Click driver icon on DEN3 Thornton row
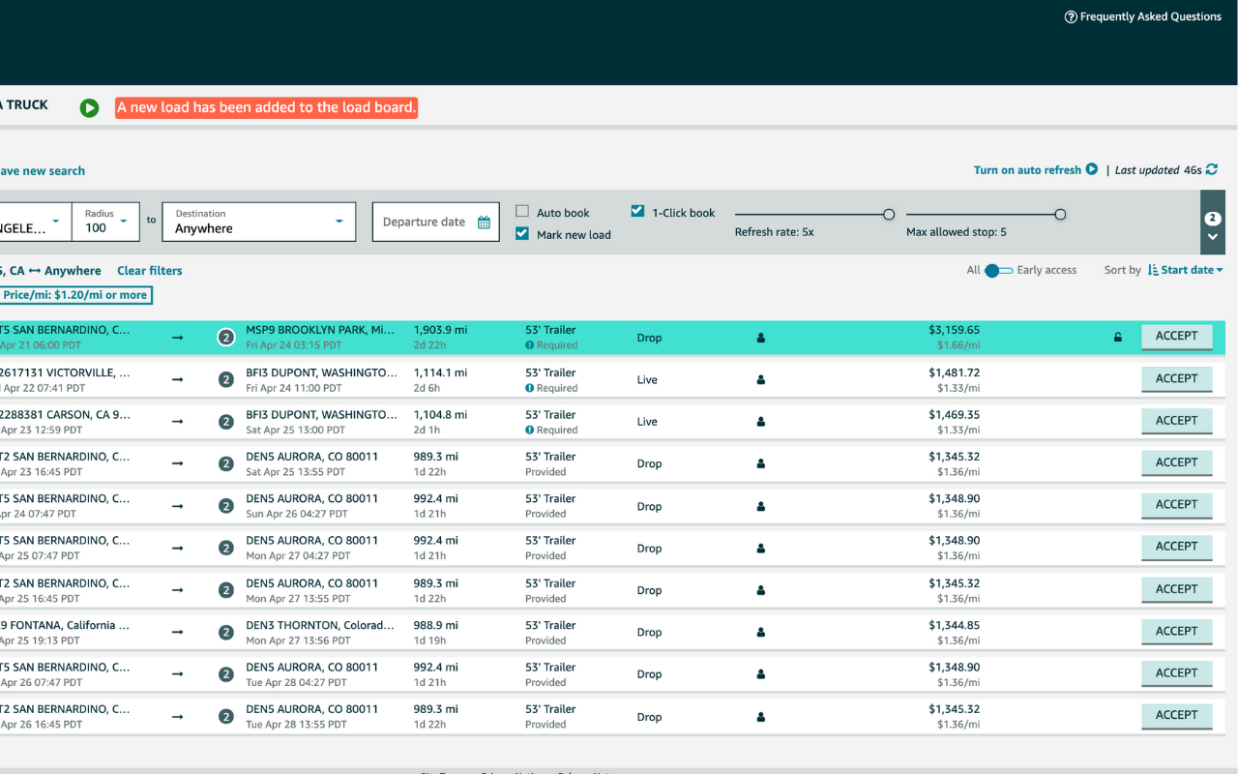This screenshot has height=774, width=1238. click(761, 633)
